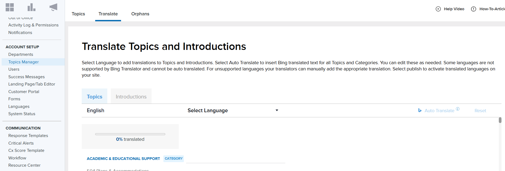
Task: Open Languages in the sidebar
Action: point(19,107)
